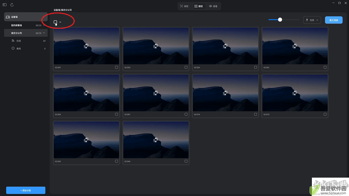Open the GC064 screen thumbnail
Screen dimensions: 349x196
(86, 93)
